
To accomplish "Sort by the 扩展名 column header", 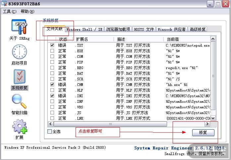I will click(x=94, y=39).
